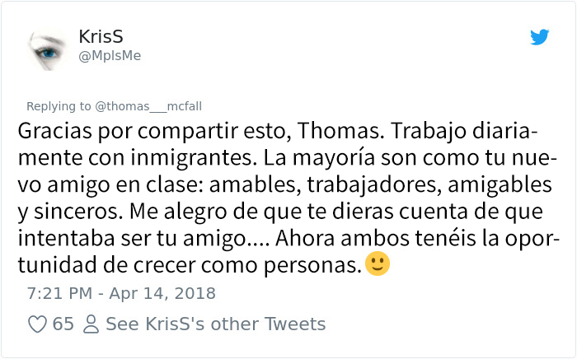
Task: Click the phrase y sinceros
Action: (70, 212)
